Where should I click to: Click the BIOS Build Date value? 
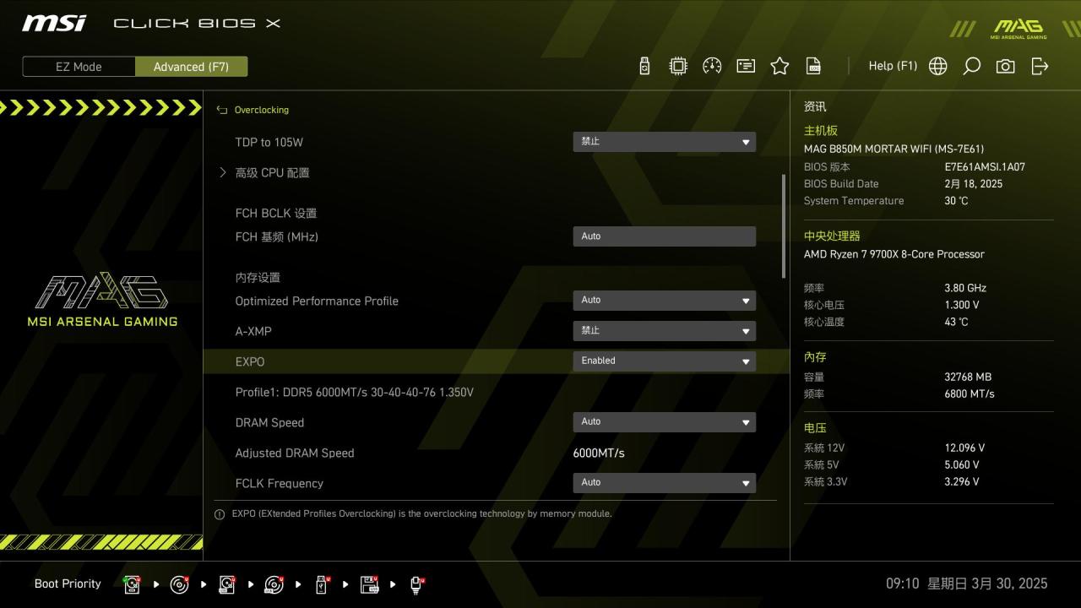(974, 184)
